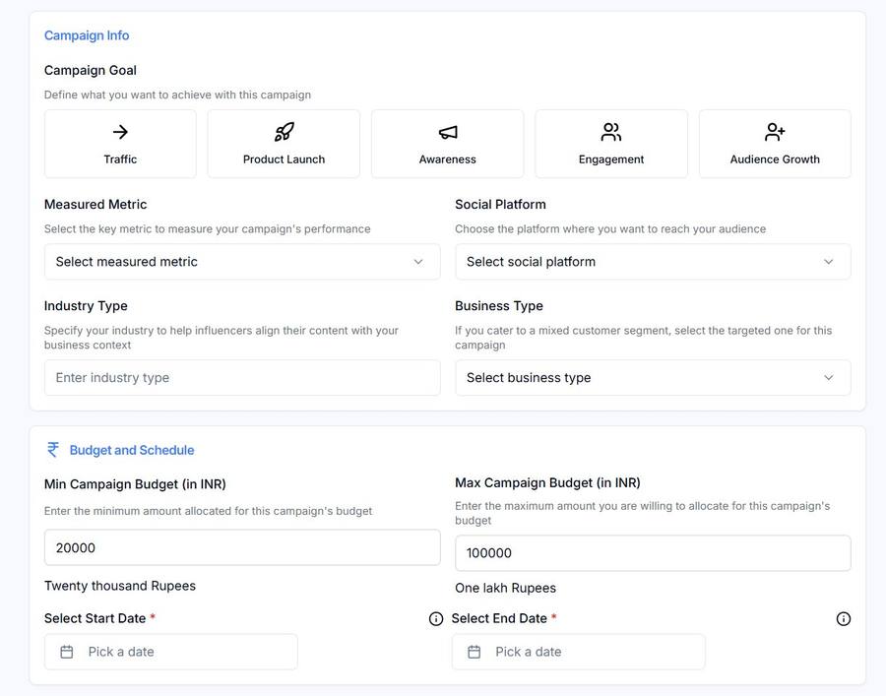Screen dimensions: 886x696
Task: Click the Max Campaign Budget input field
Action: pyautogui.click(x=652, y=553)
